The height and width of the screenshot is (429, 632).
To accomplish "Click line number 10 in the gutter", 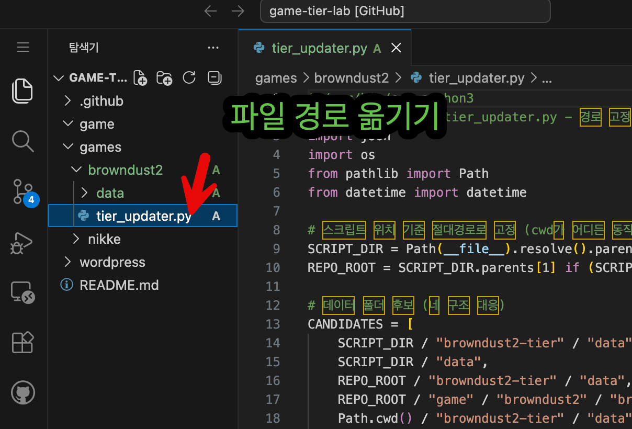I will (x=273, y=267).
